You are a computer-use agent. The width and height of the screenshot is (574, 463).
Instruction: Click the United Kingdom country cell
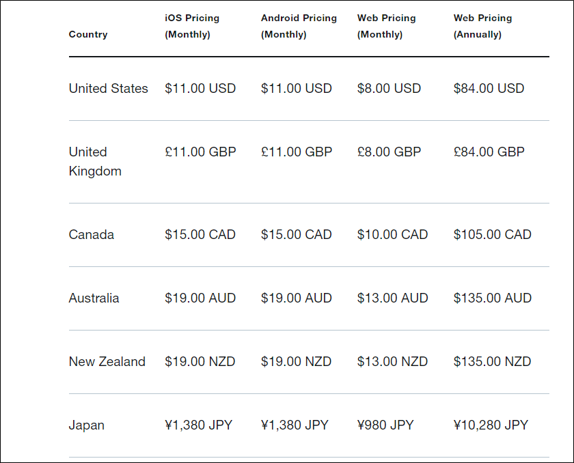coord(95,161)
